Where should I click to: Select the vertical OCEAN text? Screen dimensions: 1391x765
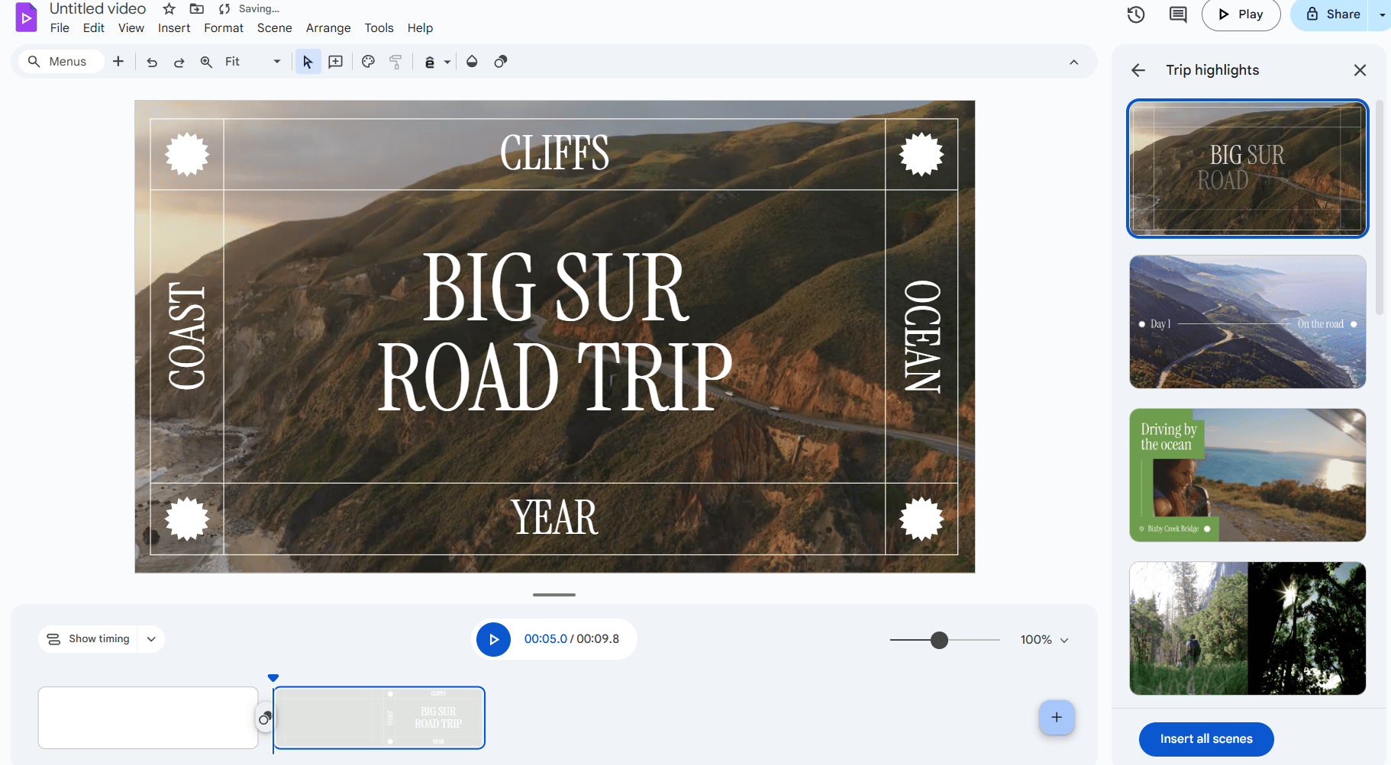click(x=922, y=336)
